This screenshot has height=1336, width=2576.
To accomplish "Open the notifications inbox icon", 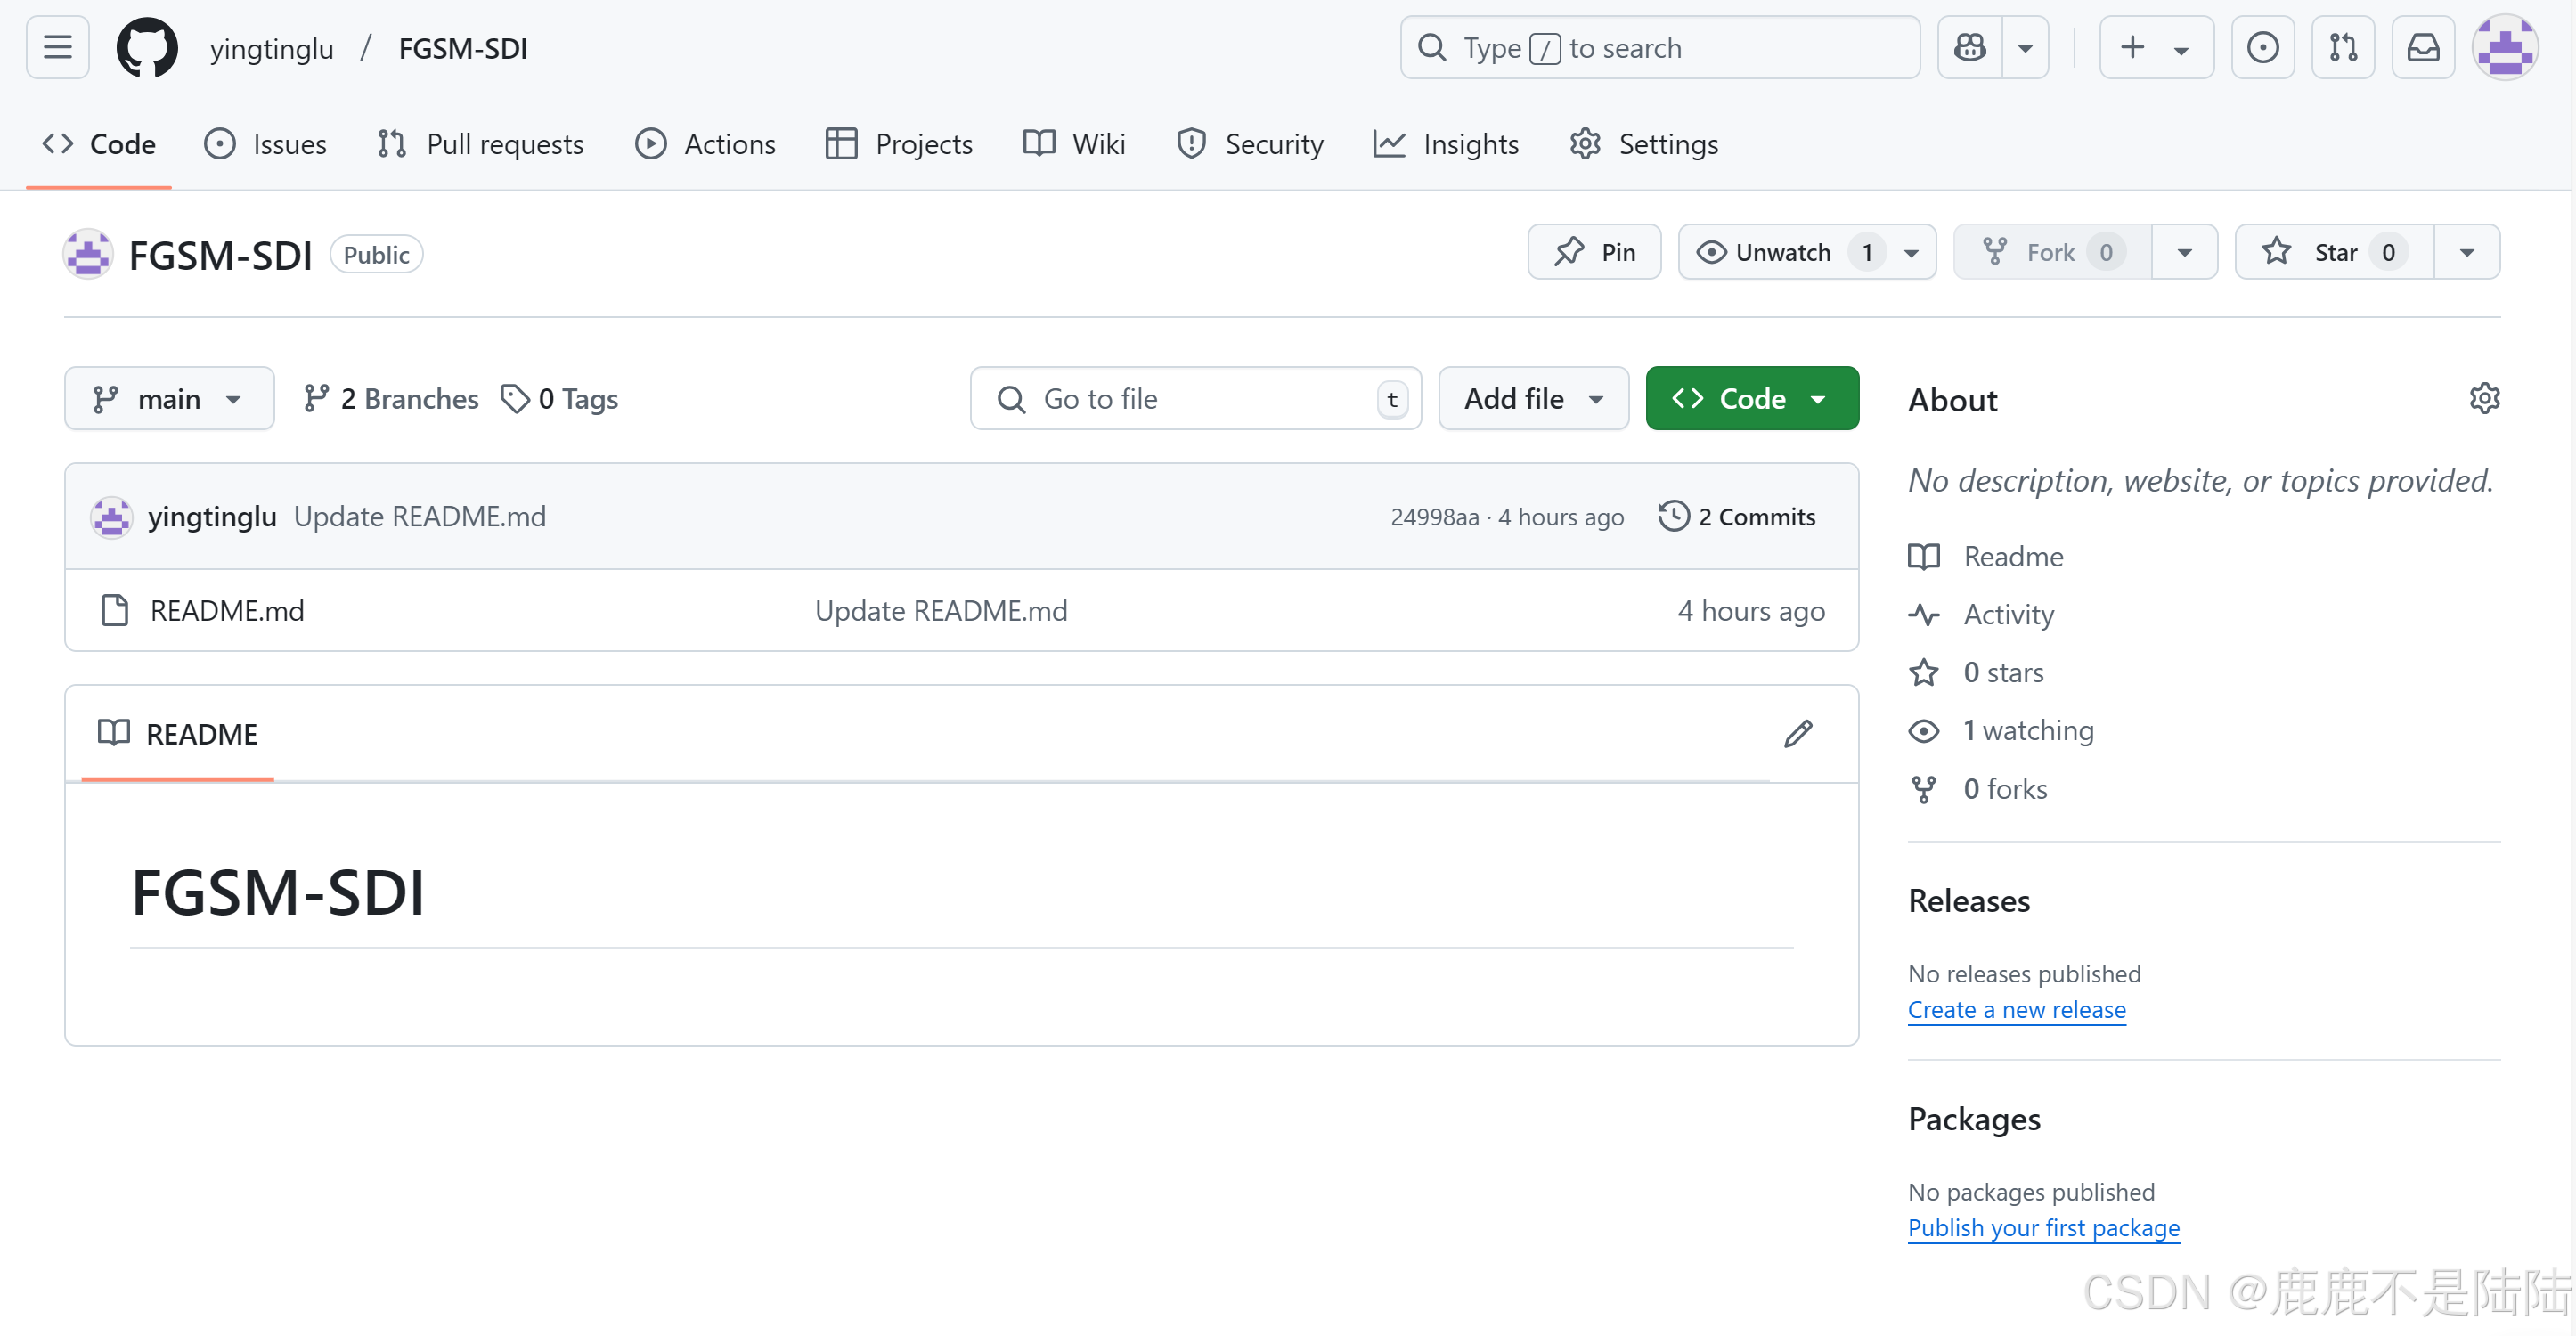I will click(2423, 47).
